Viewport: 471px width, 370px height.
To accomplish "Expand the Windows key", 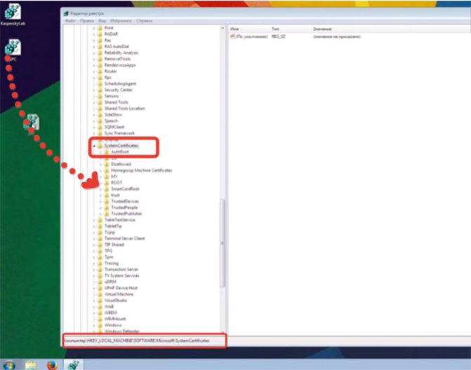I will [94, 325].
